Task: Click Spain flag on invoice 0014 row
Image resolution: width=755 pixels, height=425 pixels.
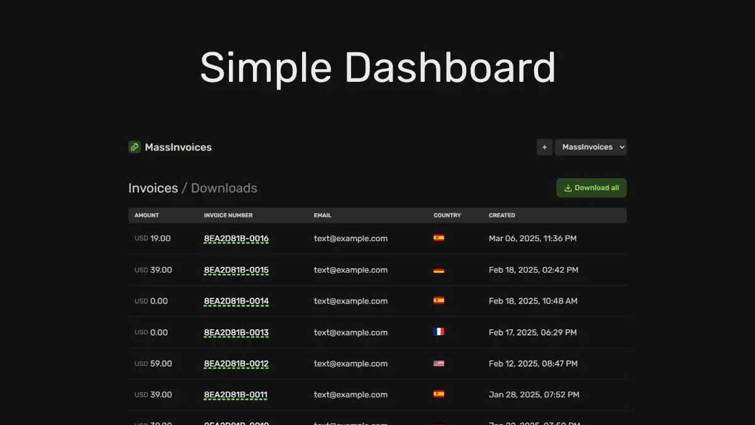Action: pyautogui.click(x=439, y=301)
